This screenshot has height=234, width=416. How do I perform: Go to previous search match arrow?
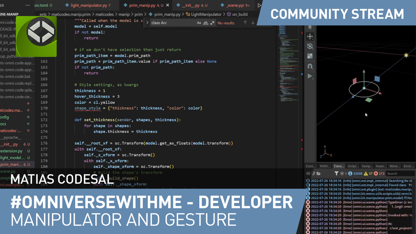click(245, 23)
